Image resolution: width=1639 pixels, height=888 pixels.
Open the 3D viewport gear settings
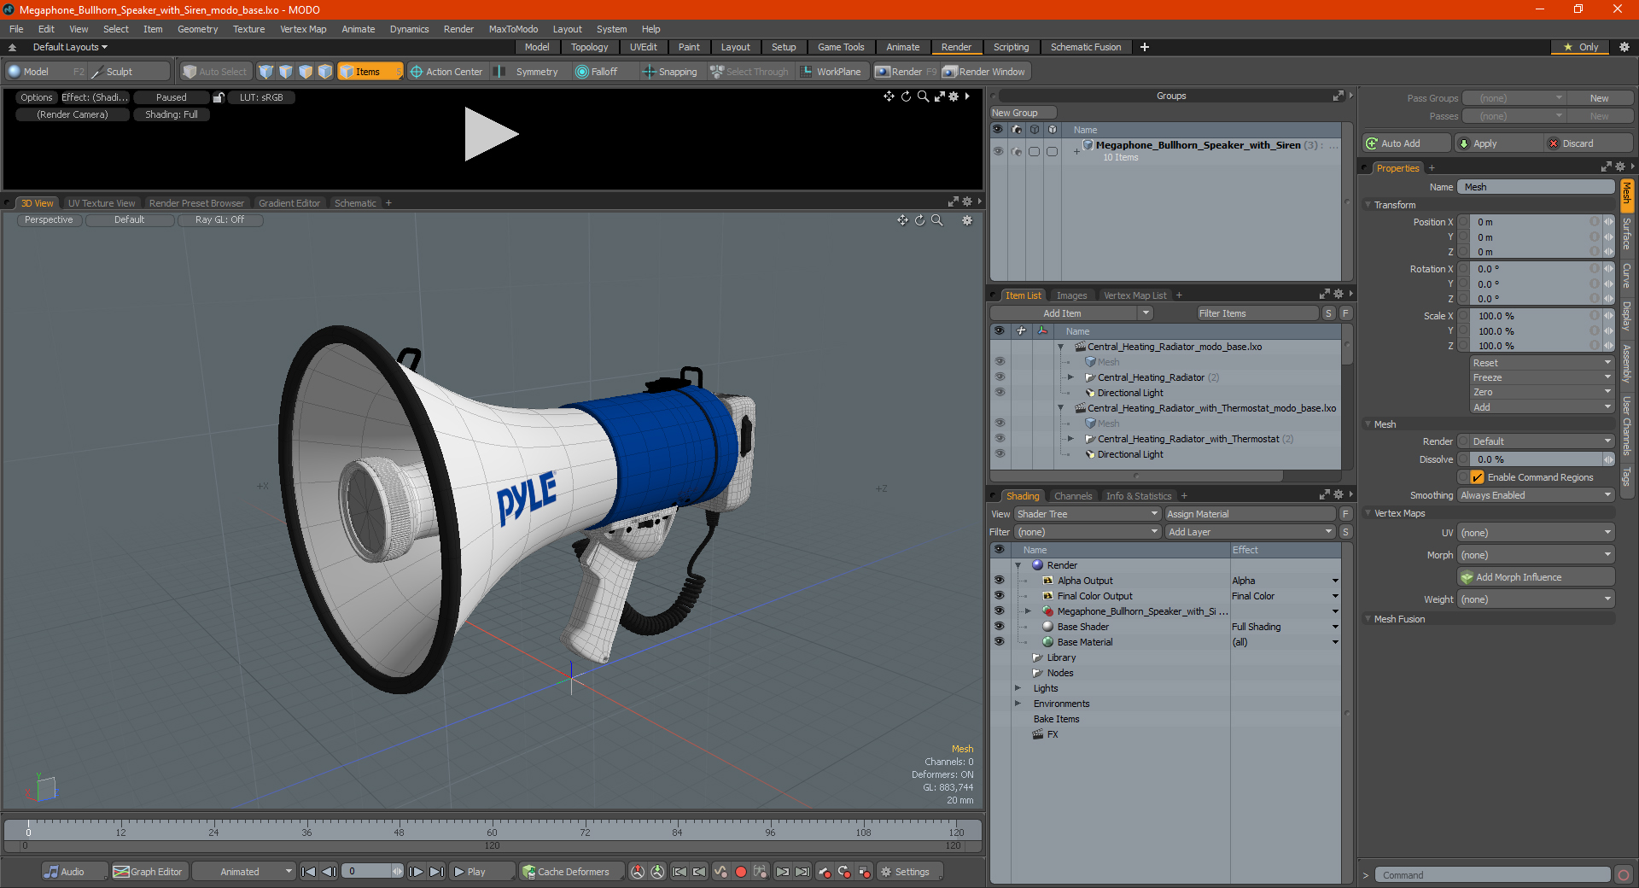click(x=967, y=220)
